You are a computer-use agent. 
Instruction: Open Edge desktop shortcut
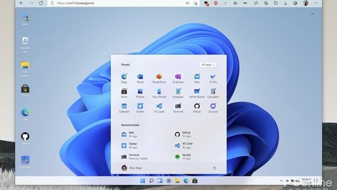click(x=25, y=115)
